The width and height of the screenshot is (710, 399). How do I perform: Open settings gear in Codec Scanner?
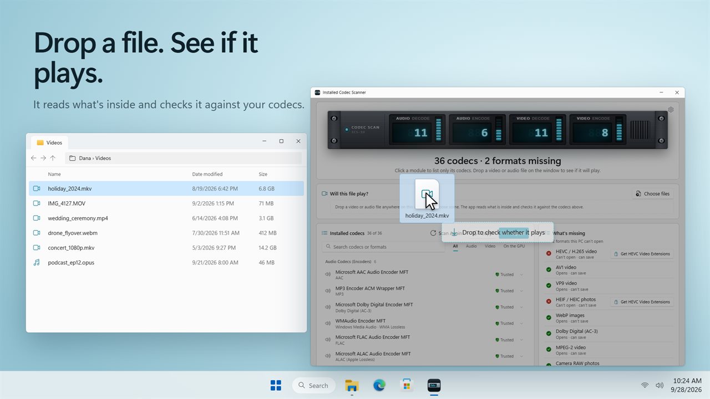(x=671, y=110)
